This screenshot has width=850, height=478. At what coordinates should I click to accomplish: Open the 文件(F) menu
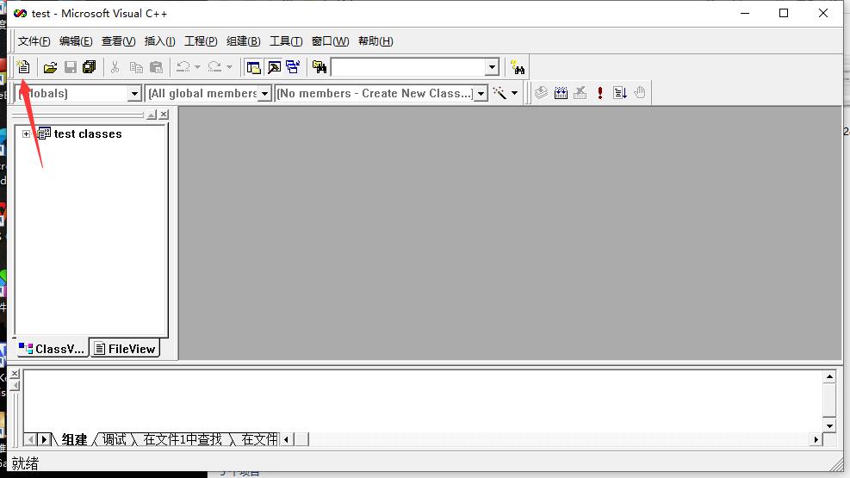(34, 41)
